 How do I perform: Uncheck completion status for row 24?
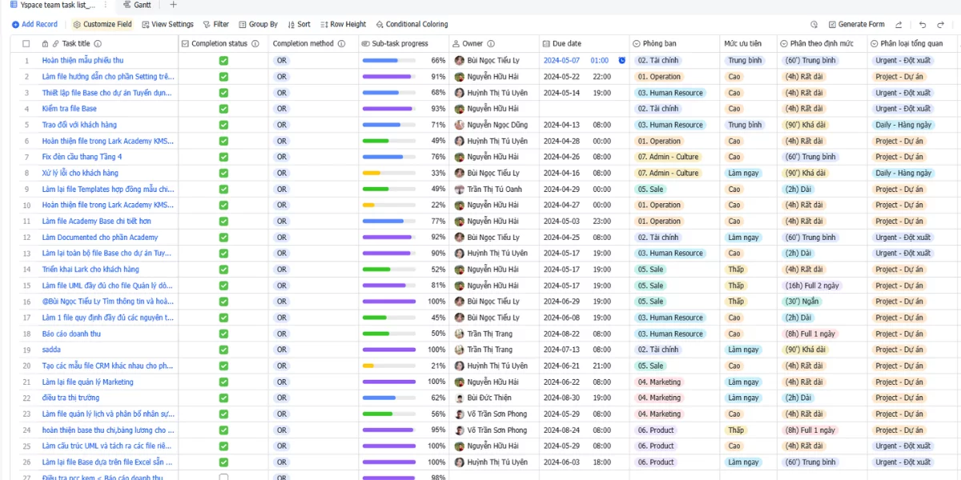click(223, 430)
